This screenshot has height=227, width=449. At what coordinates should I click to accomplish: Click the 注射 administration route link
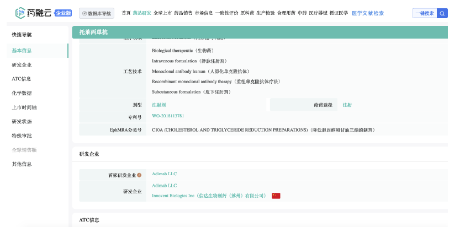347,105
